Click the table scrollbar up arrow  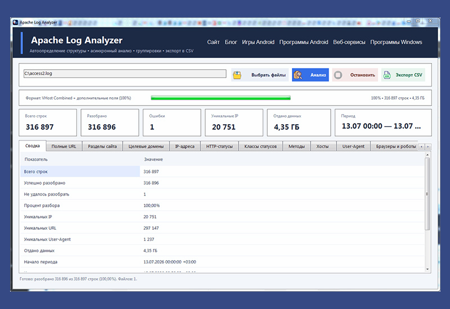point(427,155)
